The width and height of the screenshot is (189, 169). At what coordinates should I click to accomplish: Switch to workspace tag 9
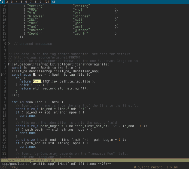[40, 2]
